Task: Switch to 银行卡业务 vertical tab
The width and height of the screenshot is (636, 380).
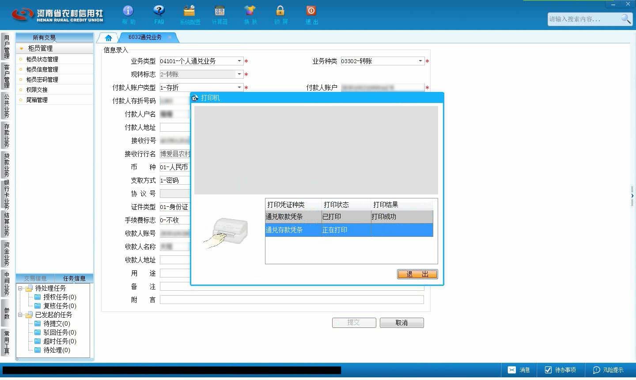Action: click(x=7, y=194)
